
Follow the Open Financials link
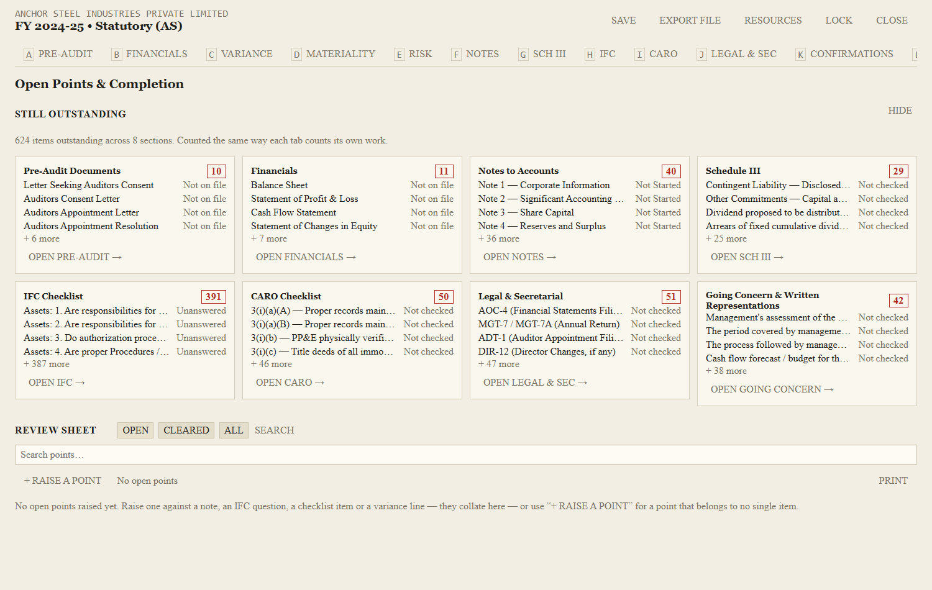pos(306,257)
